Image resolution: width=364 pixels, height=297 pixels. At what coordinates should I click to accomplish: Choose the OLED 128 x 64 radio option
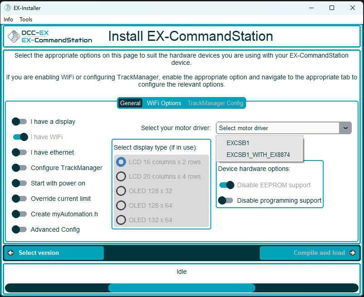click(x=121, y=205)
